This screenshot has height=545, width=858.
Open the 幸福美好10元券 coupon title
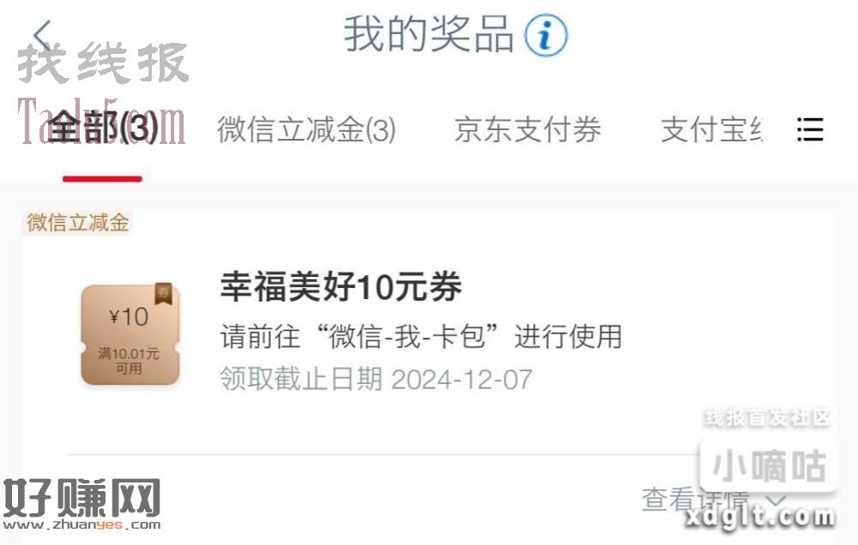tap(341, 286)
